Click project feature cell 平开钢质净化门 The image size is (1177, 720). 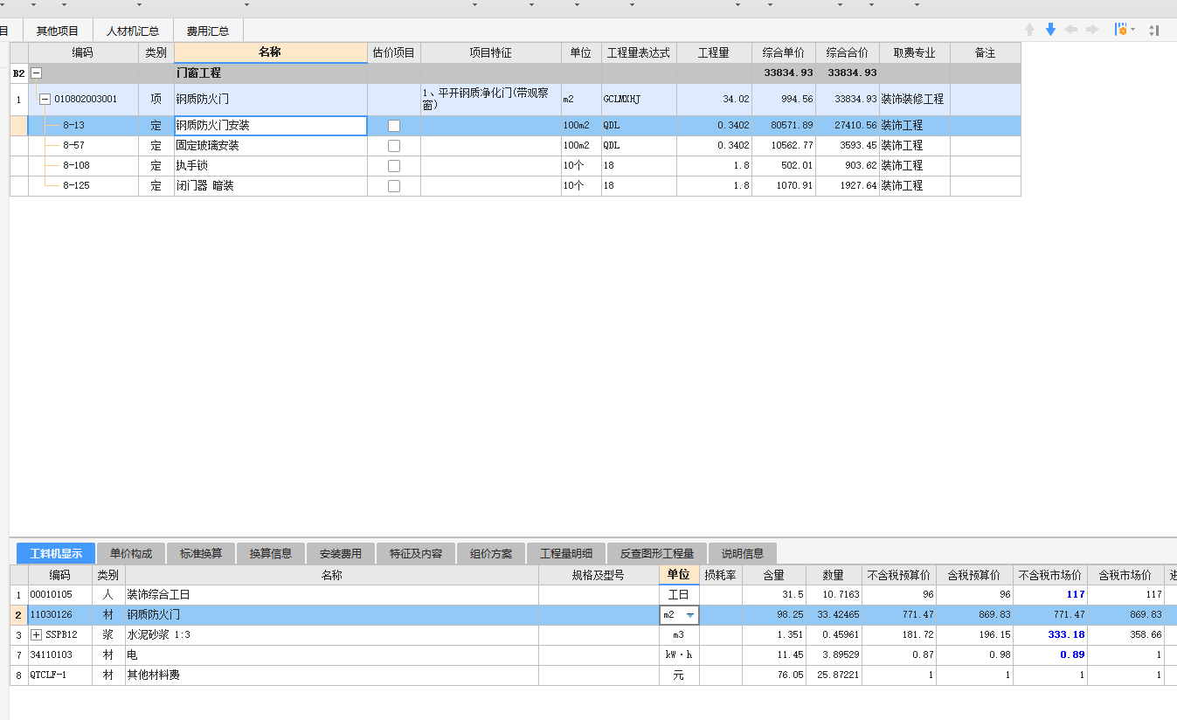(x=491, y=100)
